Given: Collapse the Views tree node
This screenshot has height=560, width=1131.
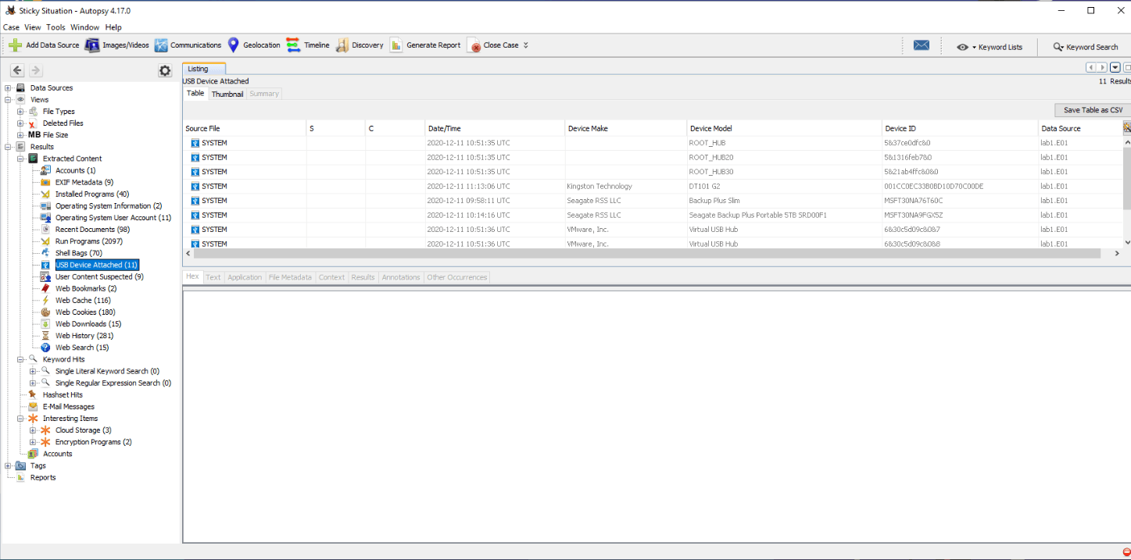Looking at the screenshot, I should [8, 100].
